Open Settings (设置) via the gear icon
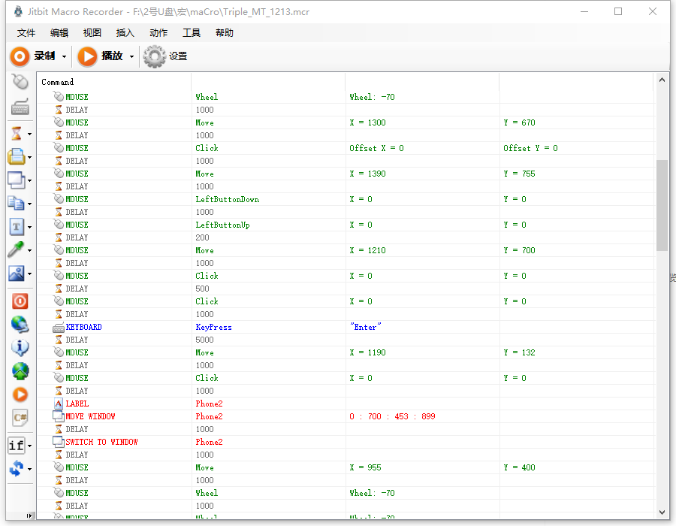This screenshot has width=676, height=526. 165,56
